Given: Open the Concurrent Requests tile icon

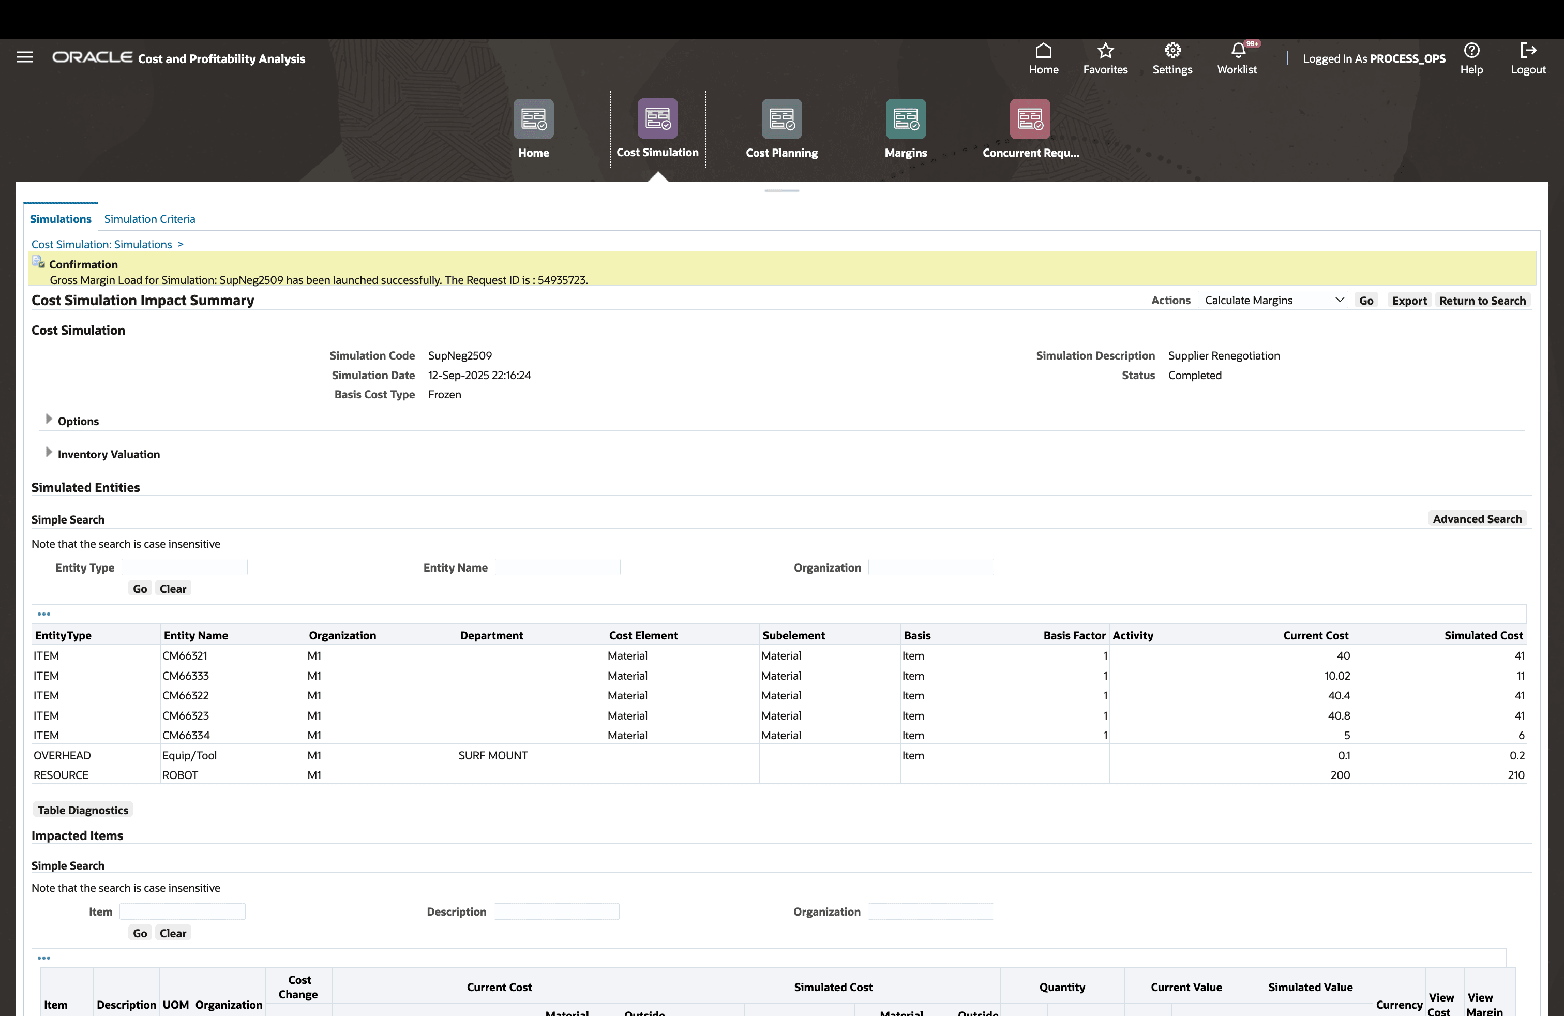Looking at the screenshot, I should pos(1029,119).
